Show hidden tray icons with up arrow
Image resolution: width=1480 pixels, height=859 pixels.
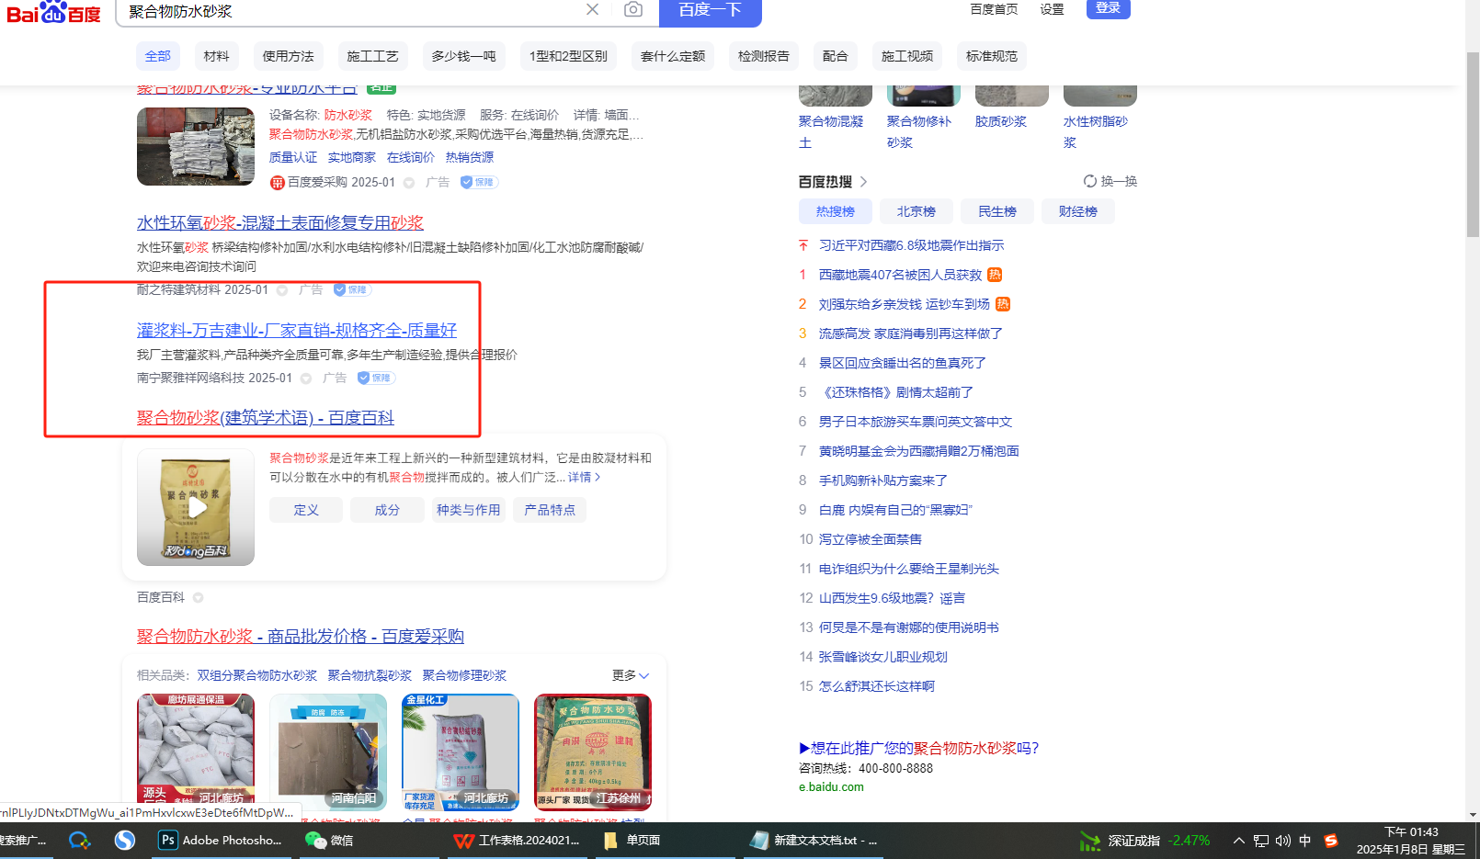[x=1239, y=841]
